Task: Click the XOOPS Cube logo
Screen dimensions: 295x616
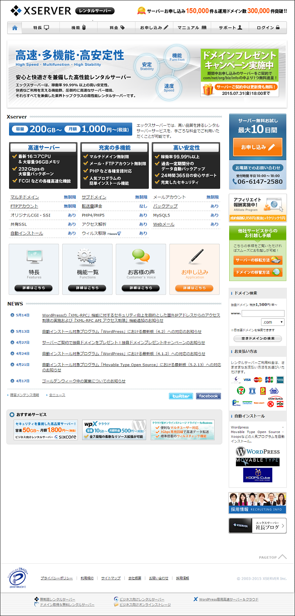Action: click(257, 475)
